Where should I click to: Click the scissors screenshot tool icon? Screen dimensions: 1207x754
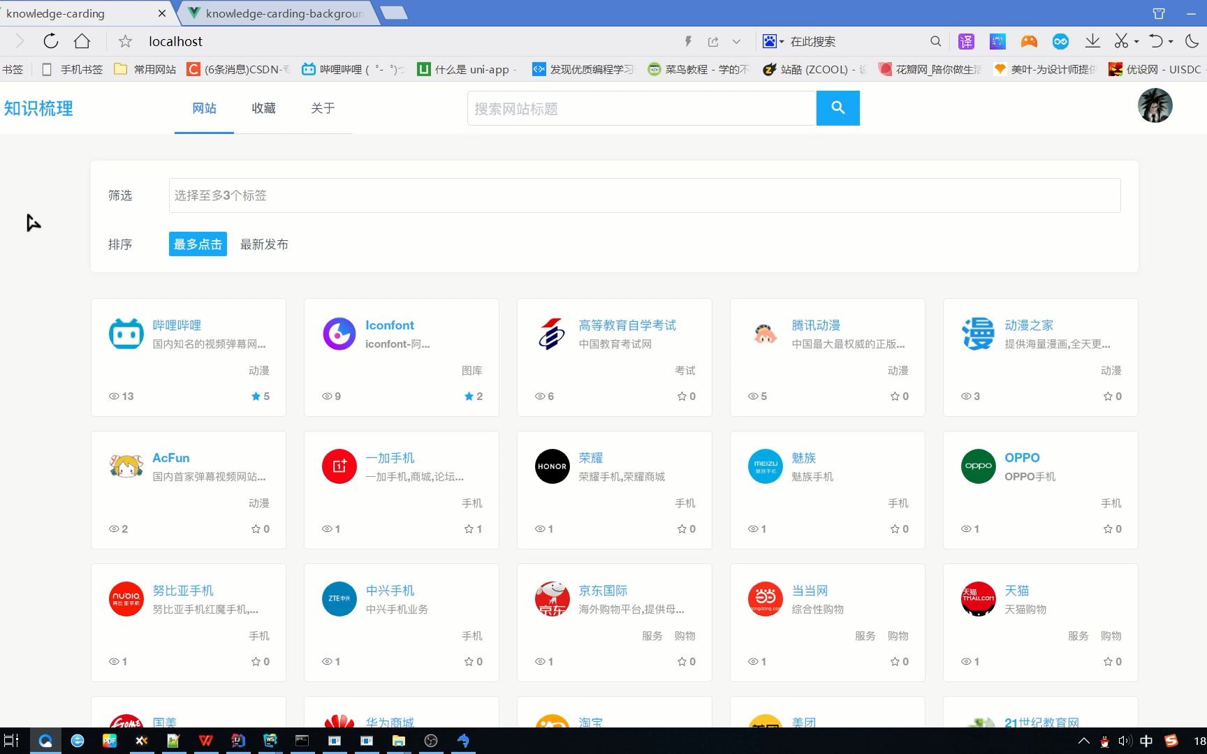tap(1121, 41)
